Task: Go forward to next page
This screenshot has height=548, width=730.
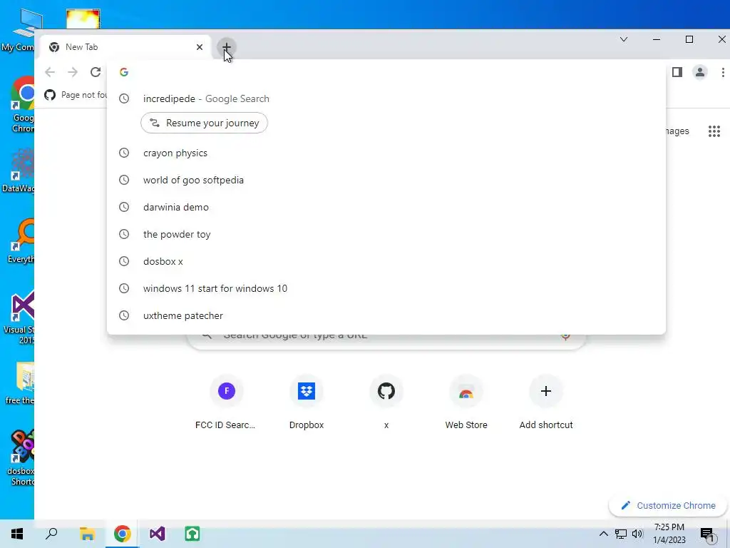Action: pyautogui.click(x=73, y=72)
